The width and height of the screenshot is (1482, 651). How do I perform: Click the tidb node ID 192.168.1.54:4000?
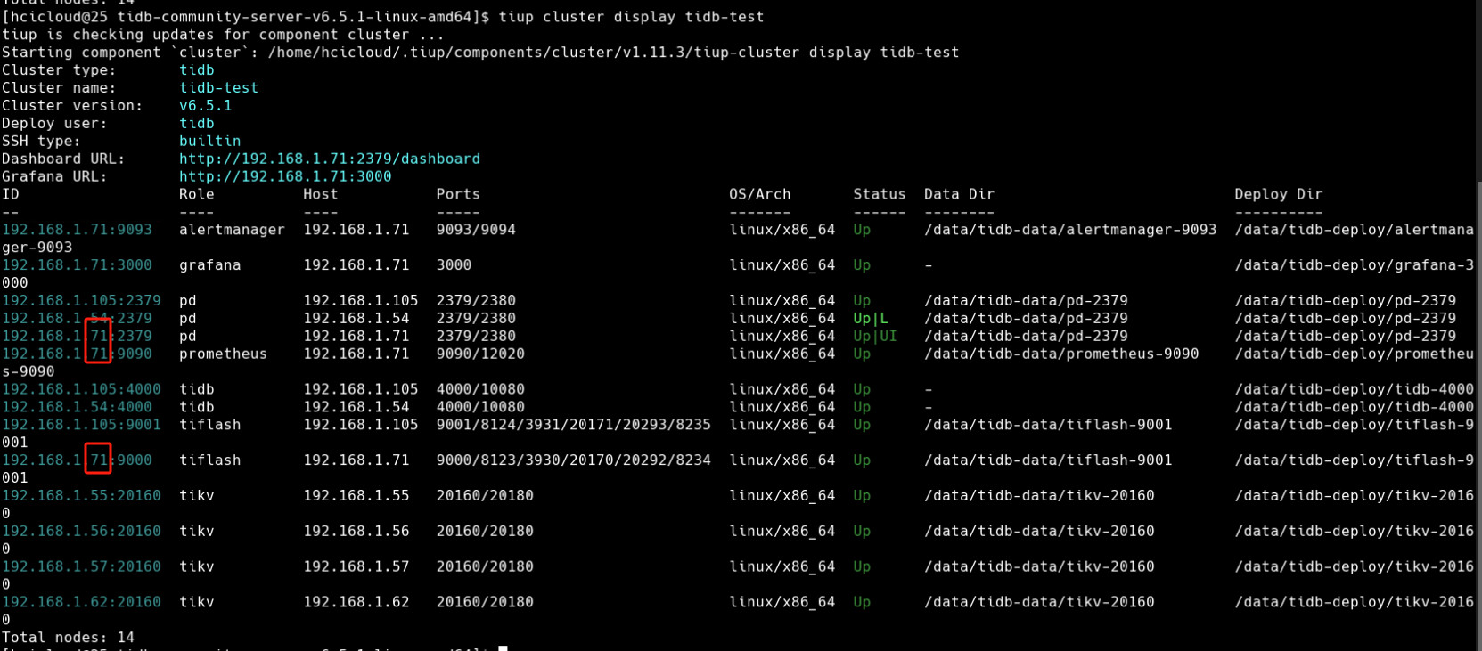[77, 407]
